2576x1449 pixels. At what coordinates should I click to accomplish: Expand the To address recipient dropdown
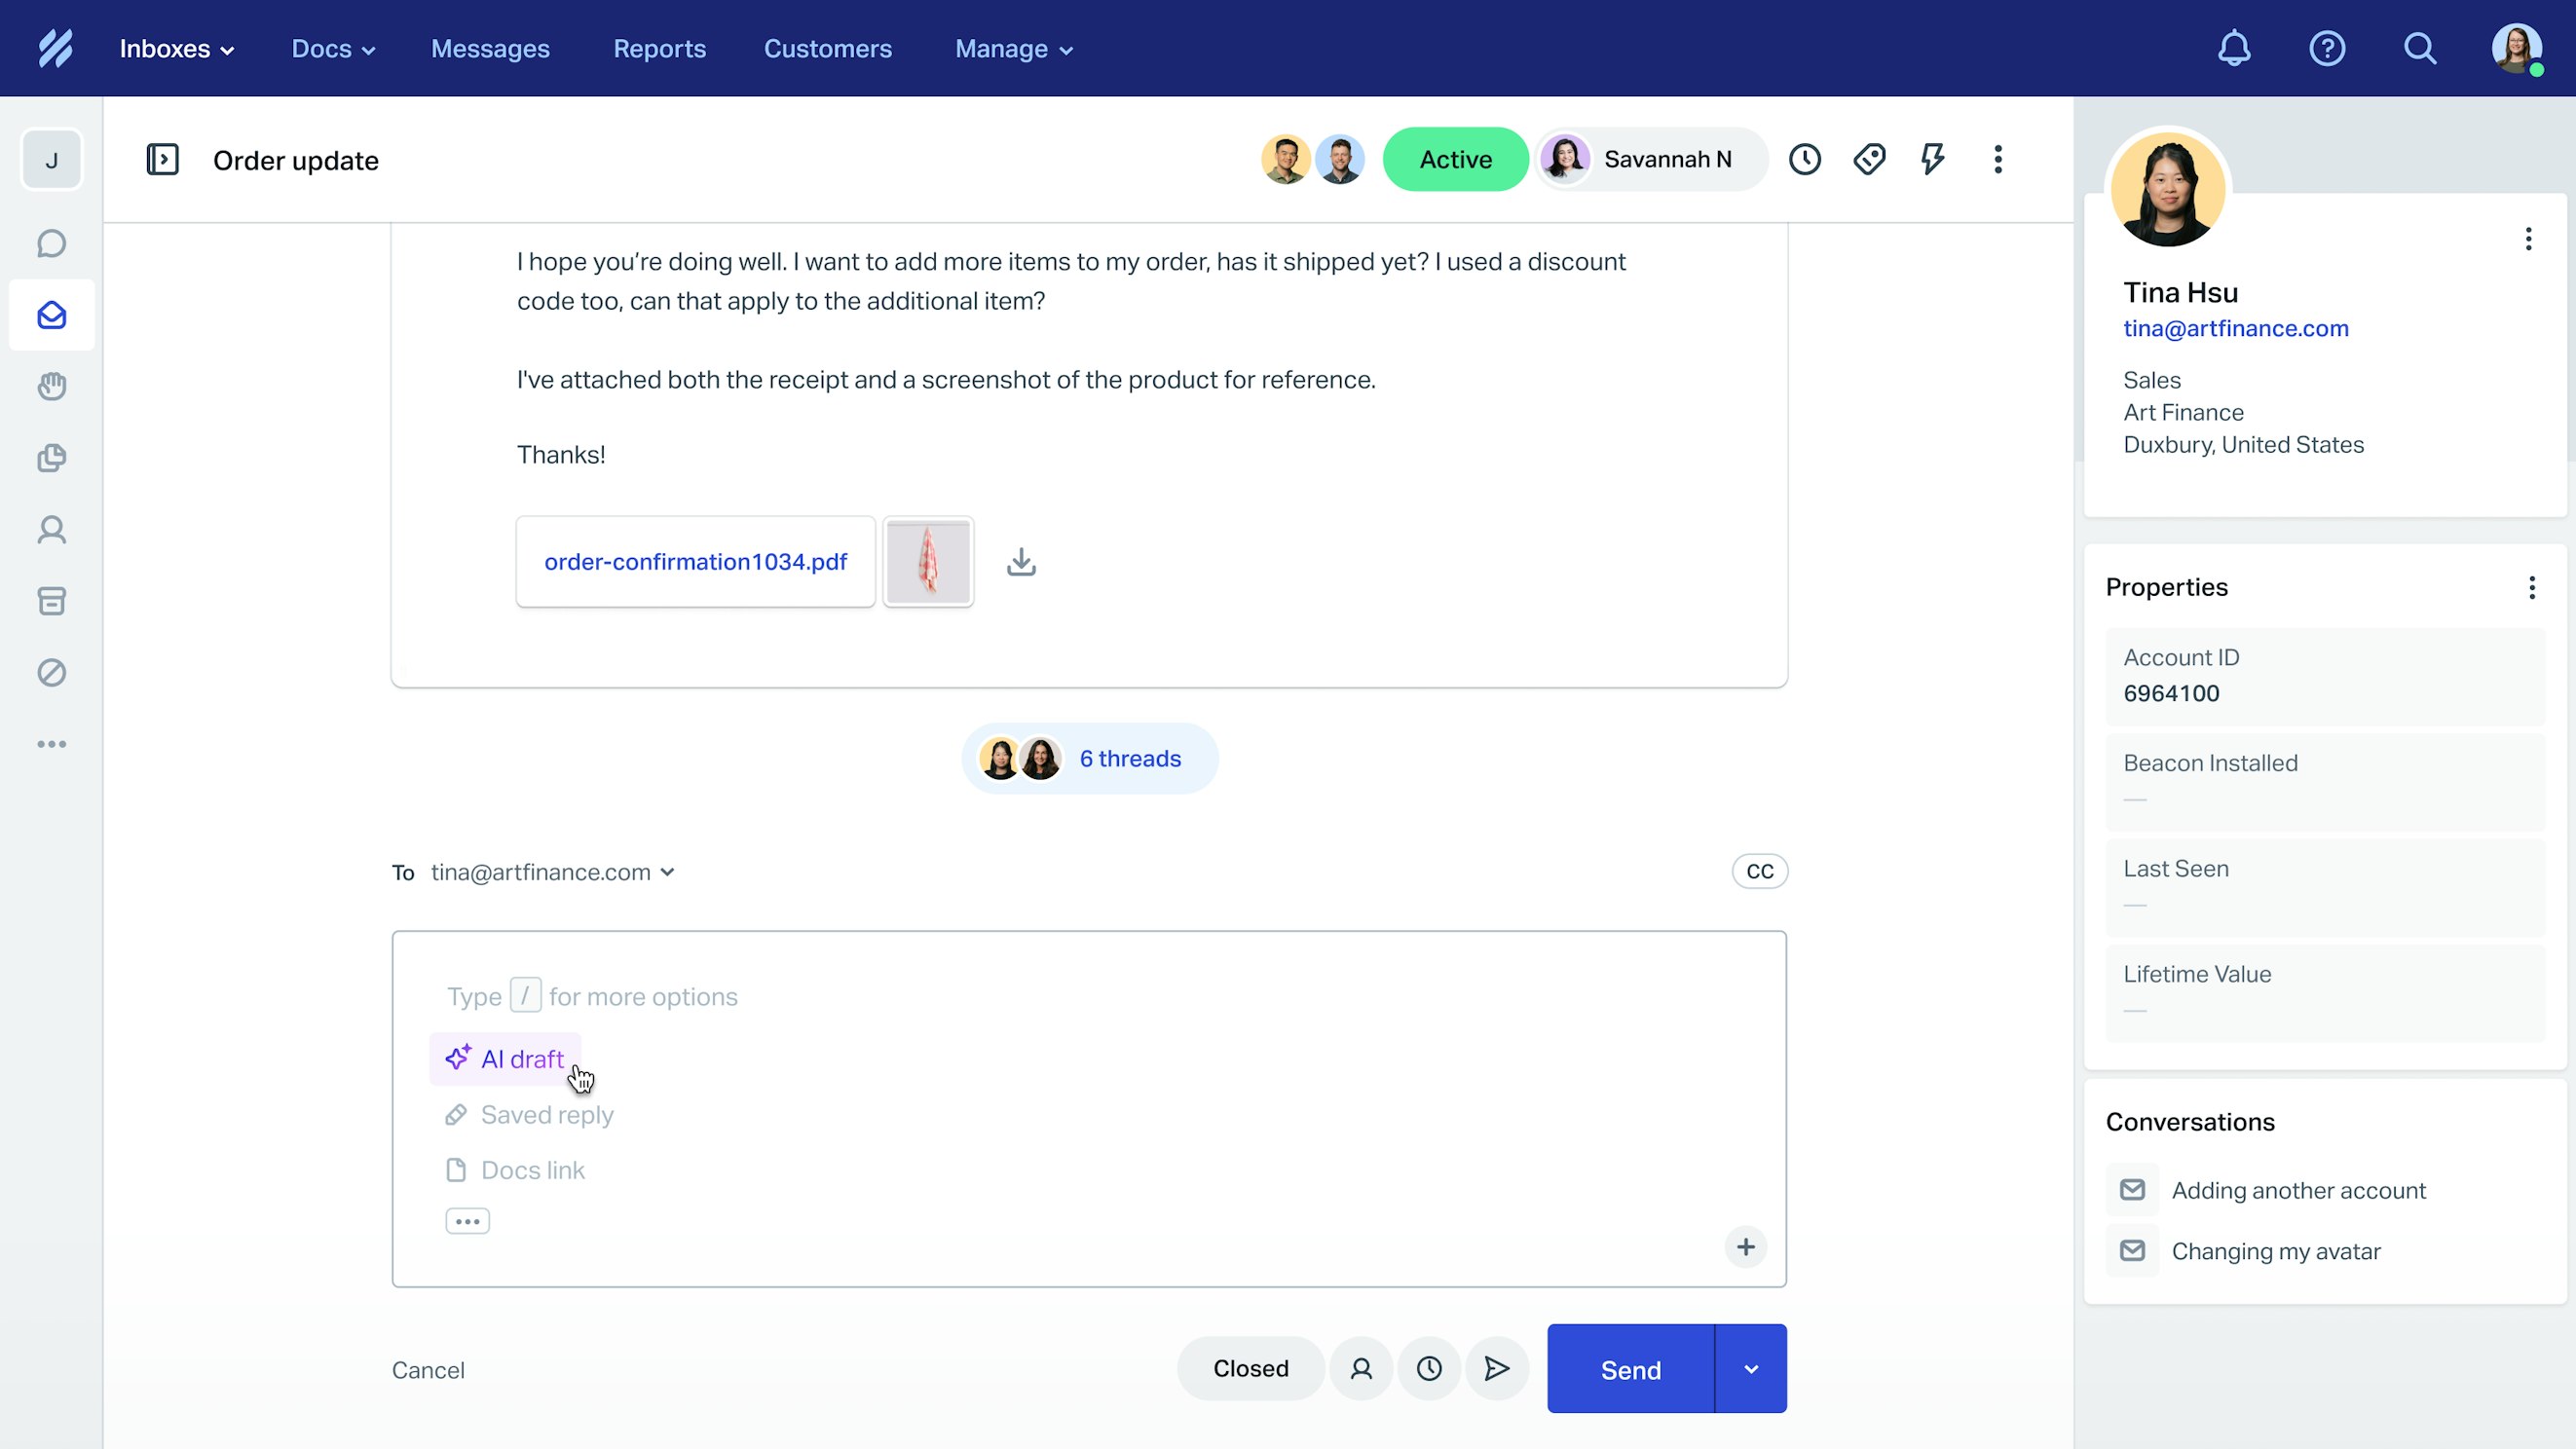click(x=669, y=871)
